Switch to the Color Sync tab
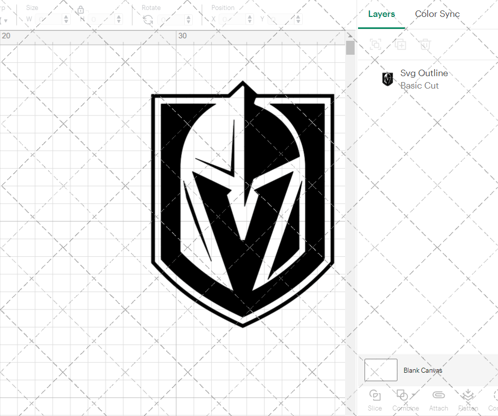 (437, 14)
